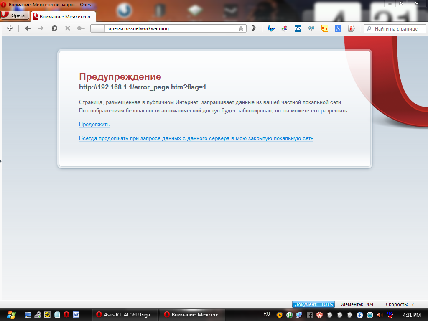Launch Word from quick launch icon
The height and width of the screenshot is (321, 428).
point(76,315)
